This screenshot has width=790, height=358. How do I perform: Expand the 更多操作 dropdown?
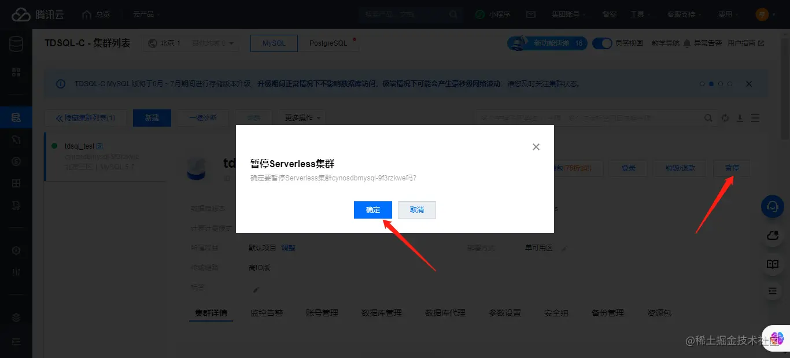click(x=303, y=118)
